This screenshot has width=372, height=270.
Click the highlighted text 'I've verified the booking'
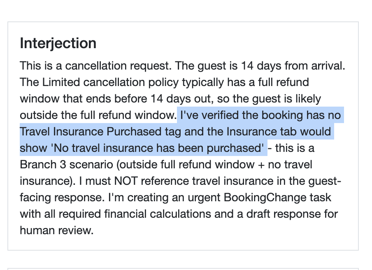point(230,115)
